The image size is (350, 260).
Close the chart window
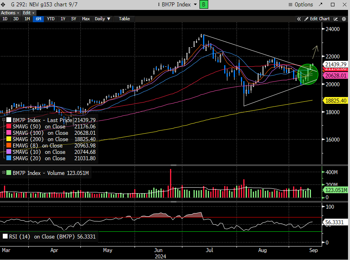point(345,4)
